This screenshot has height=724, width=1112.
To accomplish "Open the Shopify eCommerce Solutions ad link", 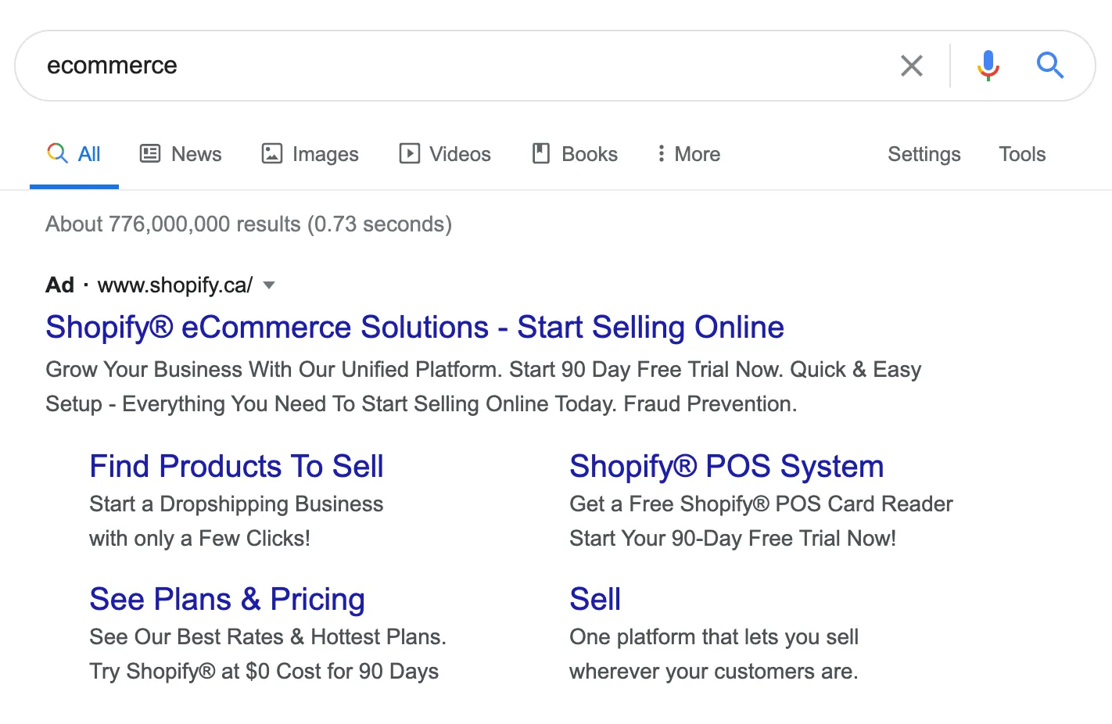I will [414, 327].
